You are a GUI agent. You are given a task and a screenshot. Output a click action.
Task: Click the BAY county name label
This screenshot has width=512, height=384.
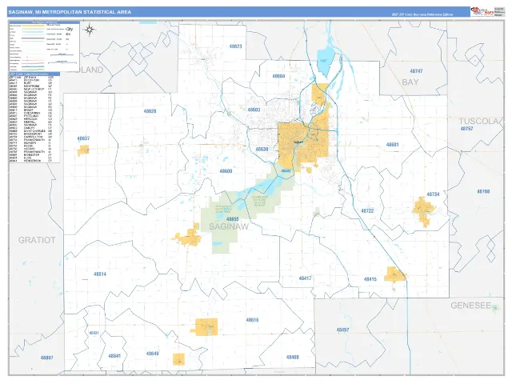tap(410, 82)
